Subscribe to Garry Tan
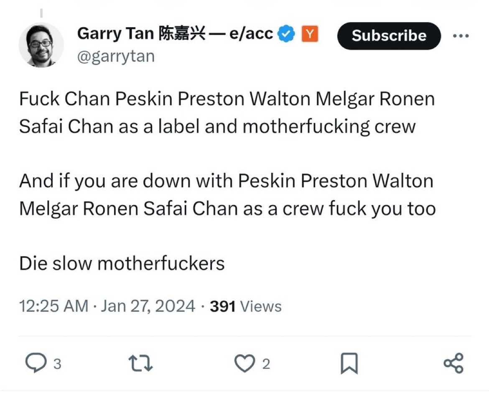Image resolution: width=489 pixels, height=396 pixels. [x=389, y=36]
